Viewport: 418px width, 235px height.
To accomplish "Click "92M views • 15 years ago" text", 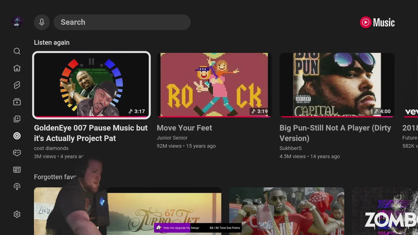I will point(186,146).
